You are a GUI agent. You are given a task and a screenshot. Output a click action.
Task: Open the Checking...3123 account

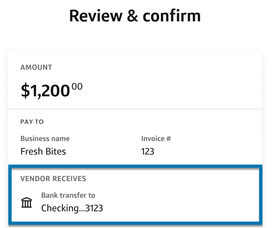72,208
